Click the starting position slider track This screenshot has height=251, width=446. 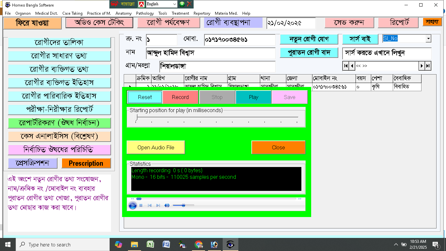click(x=217, y=117)
